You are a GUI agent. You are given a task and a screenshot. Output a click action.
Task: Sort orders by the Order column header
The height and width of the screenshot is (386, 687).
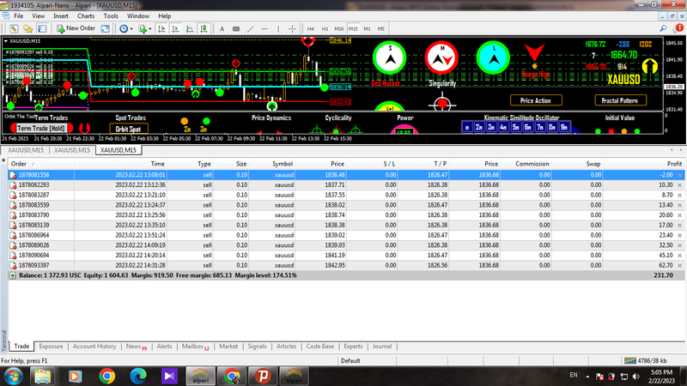click(x=18, y=163)
